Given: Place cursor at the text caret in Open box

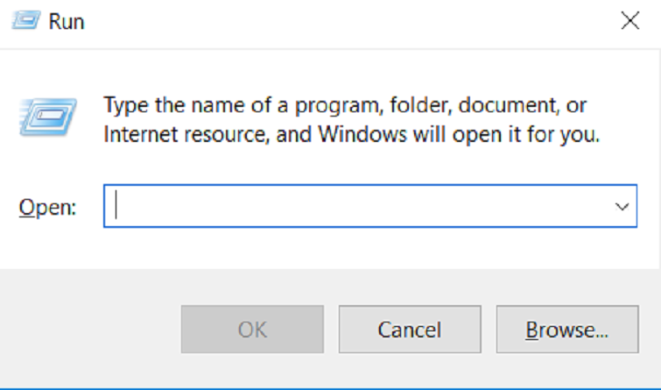Looking at the screenshot, I should (117, 207).
